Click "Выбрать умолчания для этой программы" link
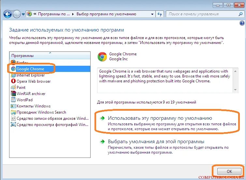Viewport: 246px width, 180px height. (x=156, y=141)
